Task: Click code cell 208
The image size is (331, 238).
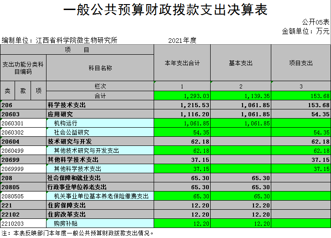Action: 23,178
